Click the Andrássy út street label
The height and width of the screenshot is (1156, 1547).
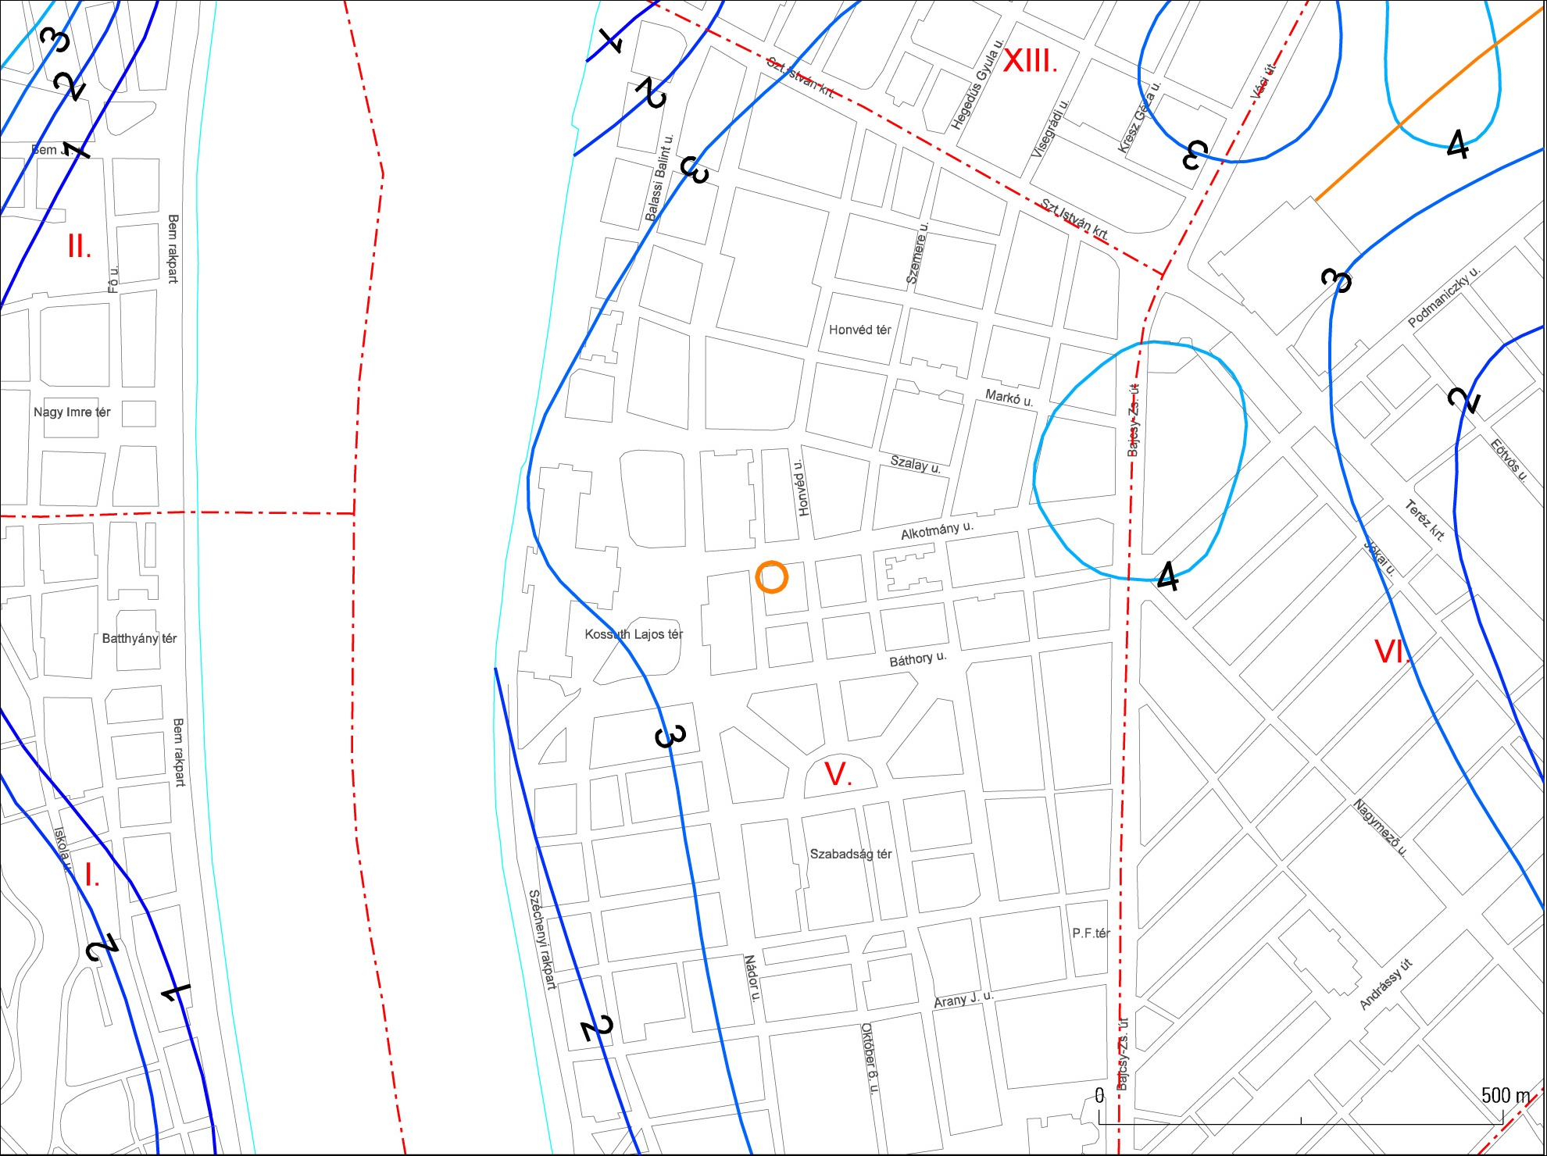(x=1386, y=984)
